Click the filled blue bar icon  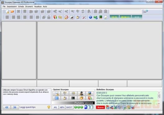coord(86,107)
